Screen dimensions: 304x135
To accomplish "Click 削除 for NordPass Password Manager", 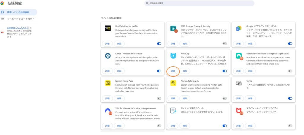I will [x=250, y=71].
